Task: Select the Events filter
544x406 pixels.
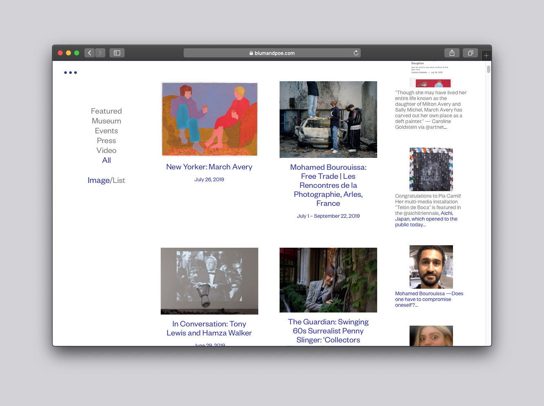Action: click(106, 131)
